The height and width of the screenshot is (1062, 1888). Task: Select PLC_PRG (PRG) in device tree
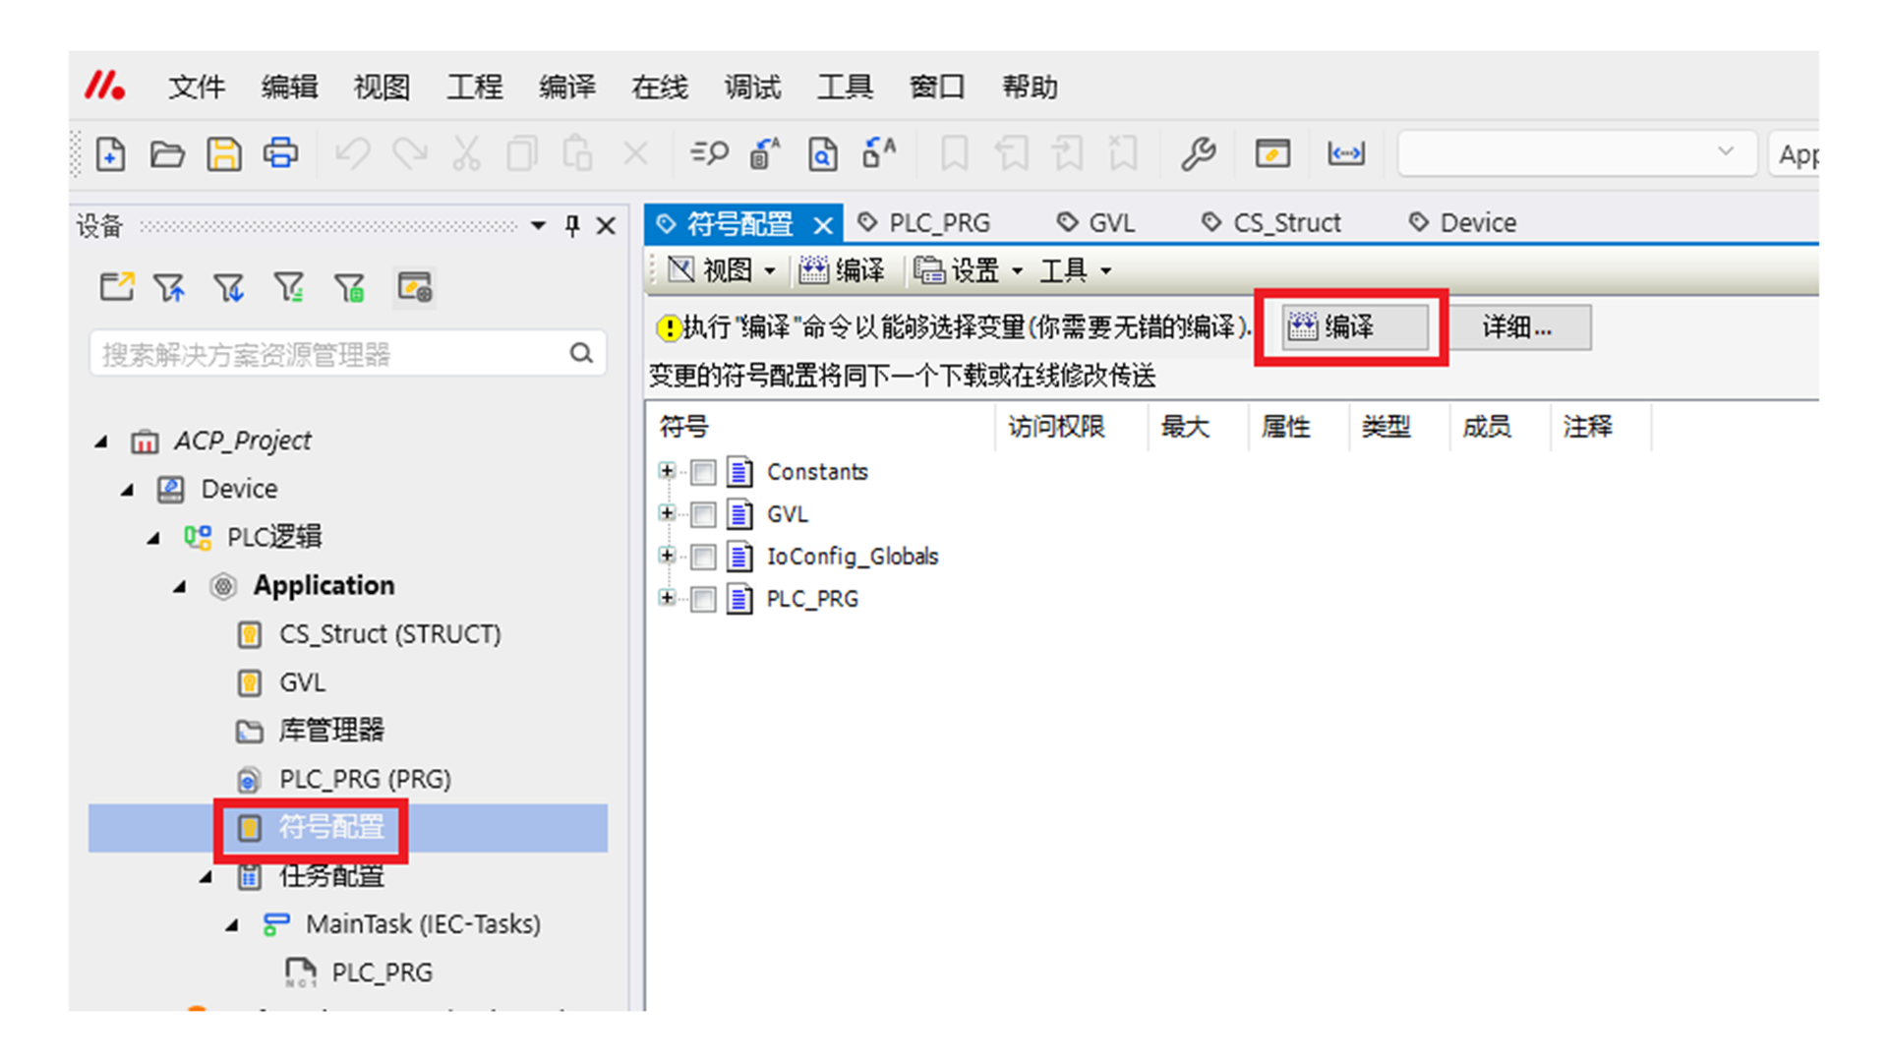365,779
